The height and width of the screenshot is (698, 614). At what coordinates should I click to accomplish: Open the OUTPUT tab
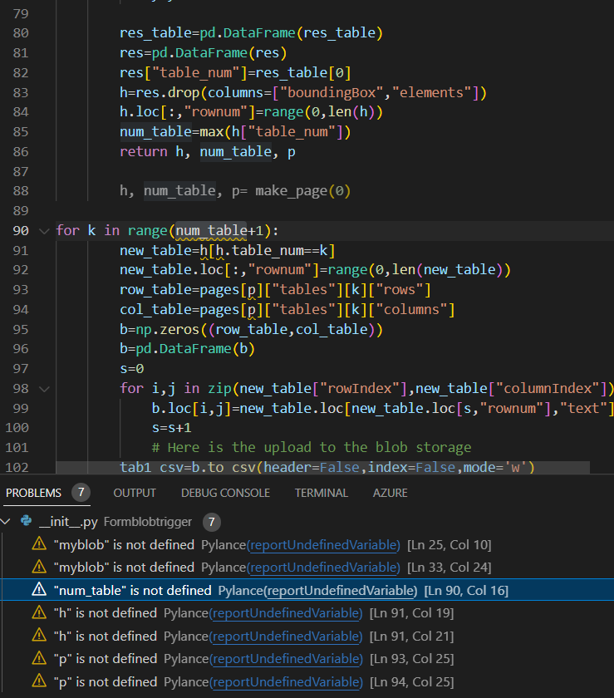tap(135, 493)
